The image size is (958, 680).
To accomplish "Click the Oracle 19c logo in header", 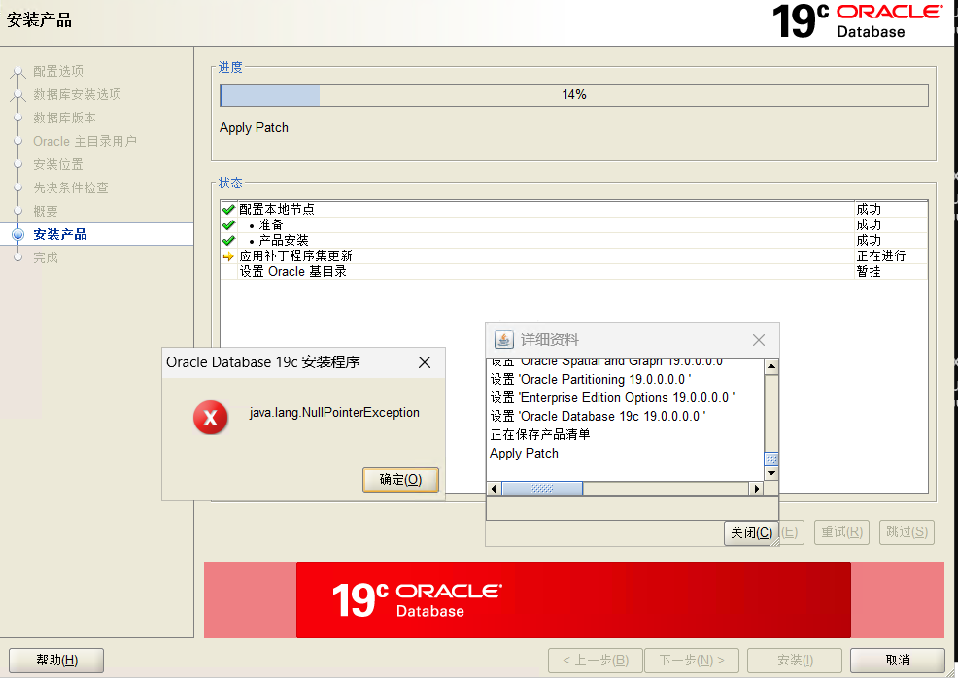I will coord(857,21).
